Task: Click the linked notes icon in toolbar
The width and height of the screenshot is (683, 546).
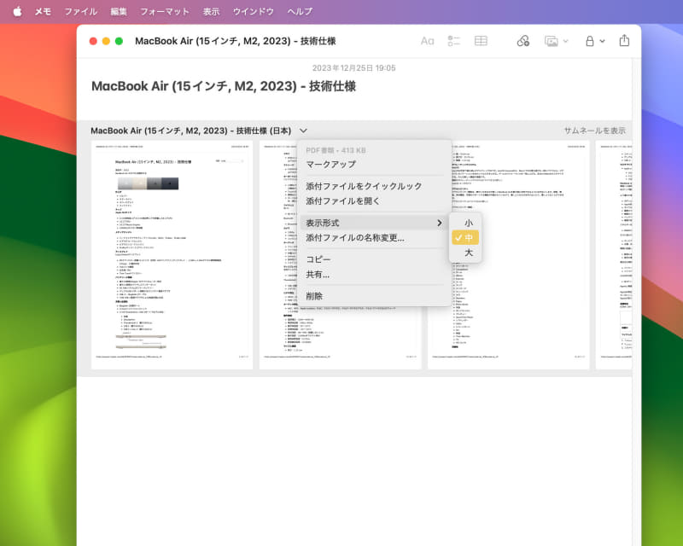Action: coord(522,40)
